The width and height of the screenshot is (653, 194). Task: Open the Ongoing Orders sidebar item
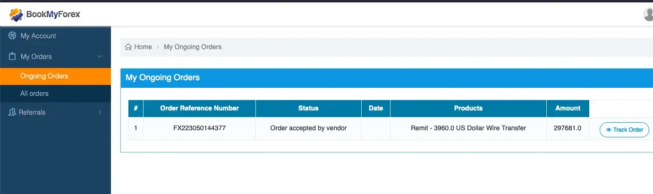click(44, 76)
